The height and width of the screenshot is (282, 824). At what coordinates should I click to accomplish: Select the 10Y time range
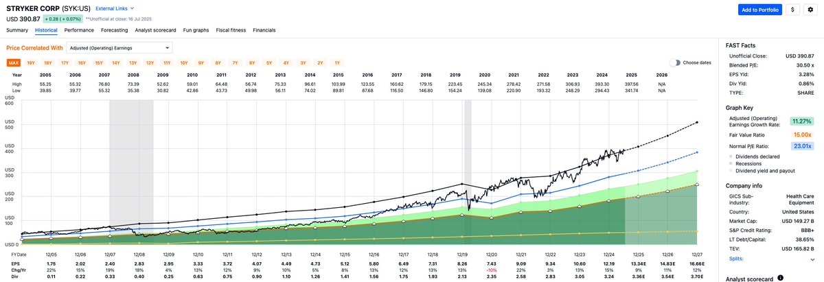(183, 62)
